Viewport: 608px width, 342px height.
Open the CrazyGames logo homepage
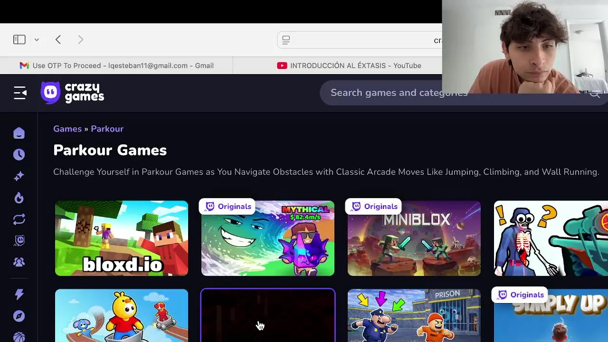[72, 93]
